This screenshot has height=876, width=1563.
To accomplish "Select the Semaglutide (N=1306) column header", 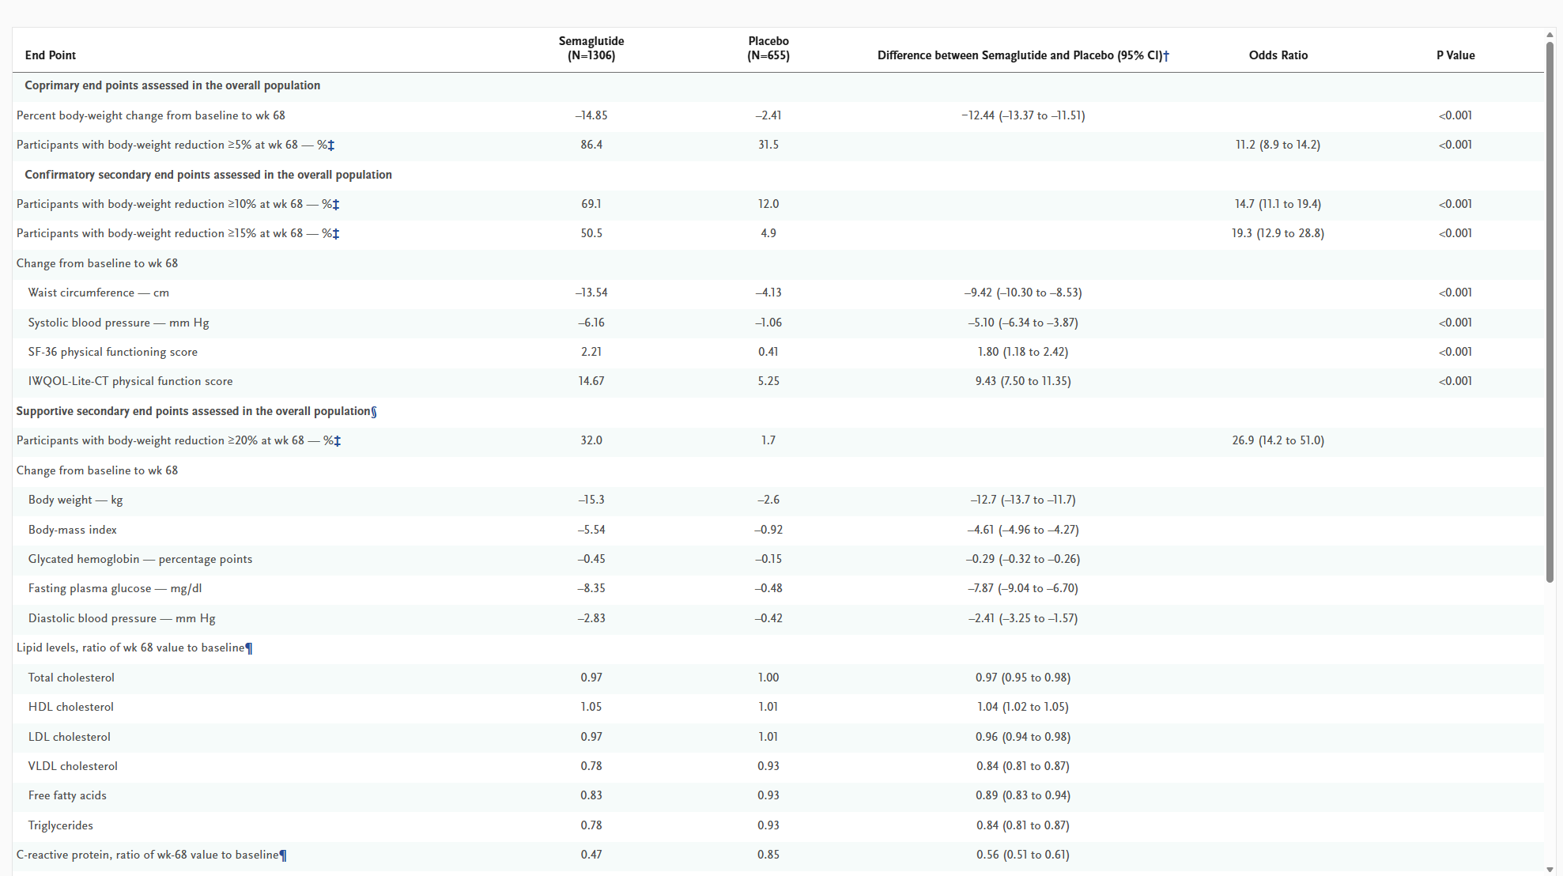I will pyautogui.click(x=591, y=48).
